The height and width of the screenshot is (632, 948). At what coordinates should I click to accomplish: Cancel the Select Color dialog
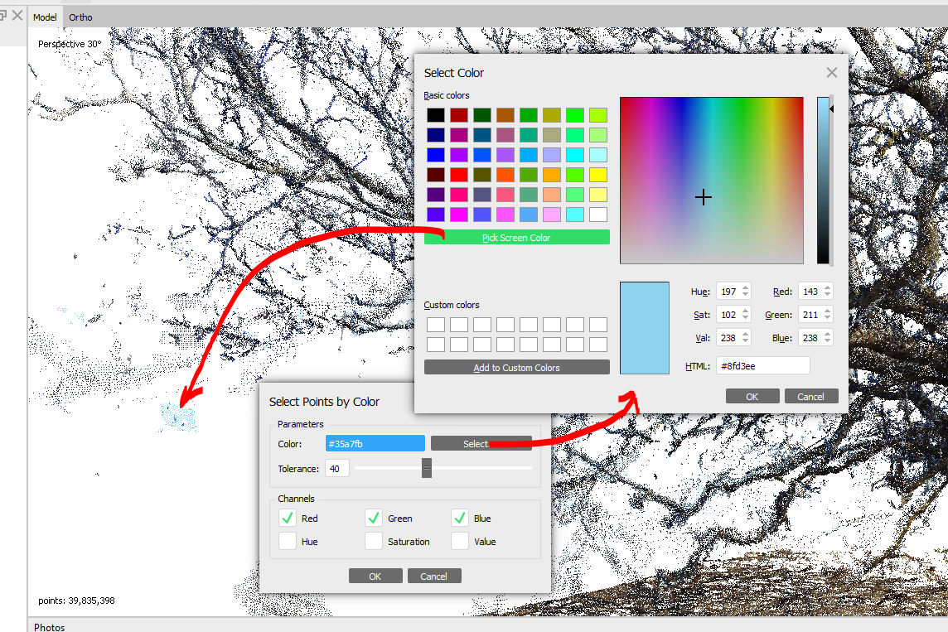pos(810,397)
